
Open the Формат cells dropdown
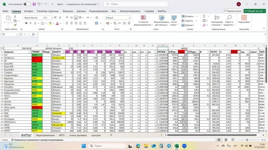click(x=188, y=25)
